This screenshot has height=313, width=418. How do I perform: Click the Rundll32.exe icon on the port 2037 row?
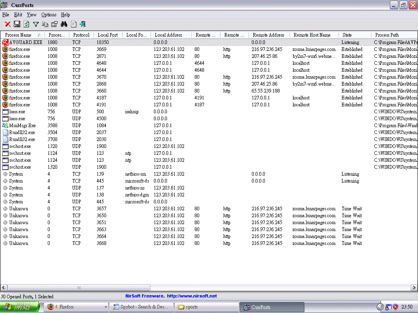pos(5,132)
